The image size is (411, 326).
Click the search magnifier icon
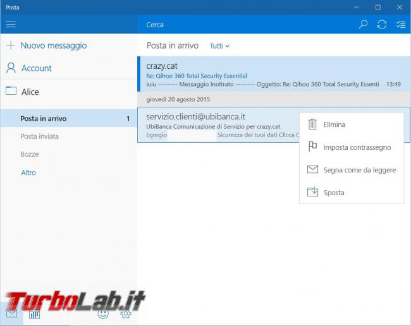[x=363, y=25]
